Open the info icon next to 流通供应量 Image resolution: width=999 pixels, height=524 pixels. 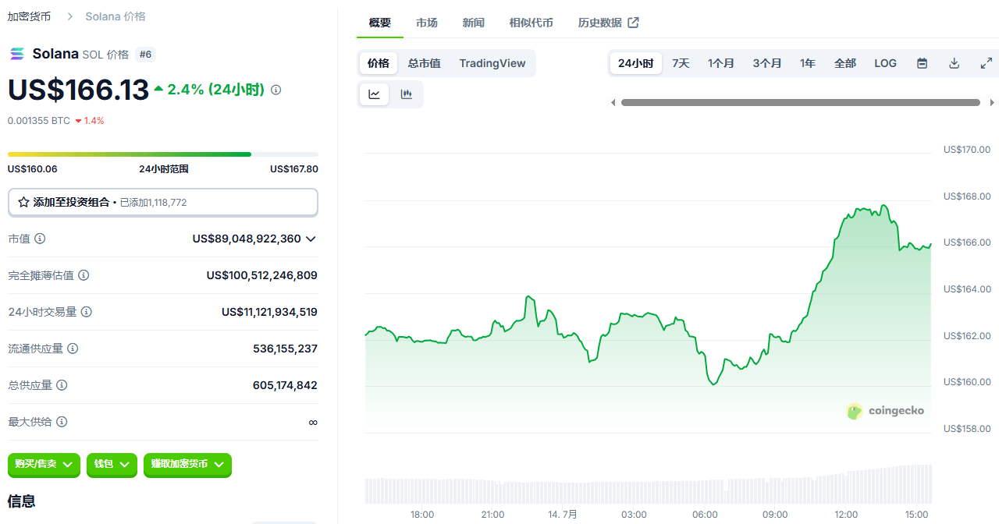[73, 349]
